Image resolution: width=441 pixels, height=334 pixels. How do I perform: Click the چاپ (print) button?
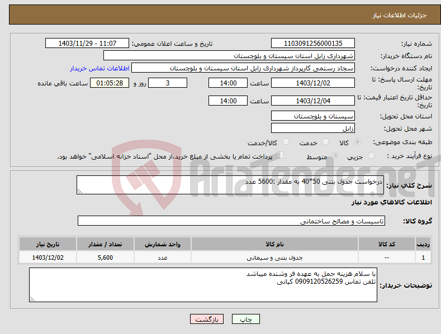(245, 319)
